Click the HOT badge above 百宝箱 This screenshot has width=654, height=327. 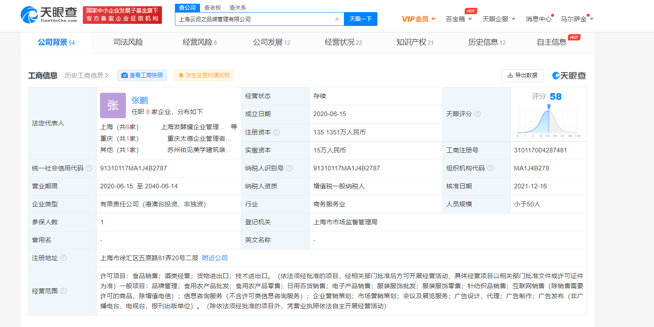pos(471,11)
